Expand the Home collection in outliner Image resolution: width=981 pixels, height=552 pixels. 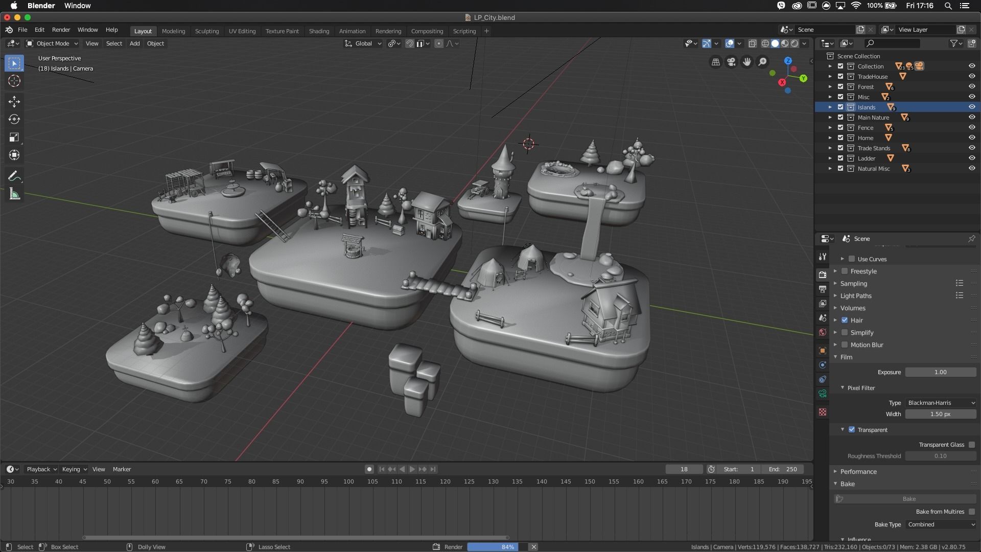point(830,137)
